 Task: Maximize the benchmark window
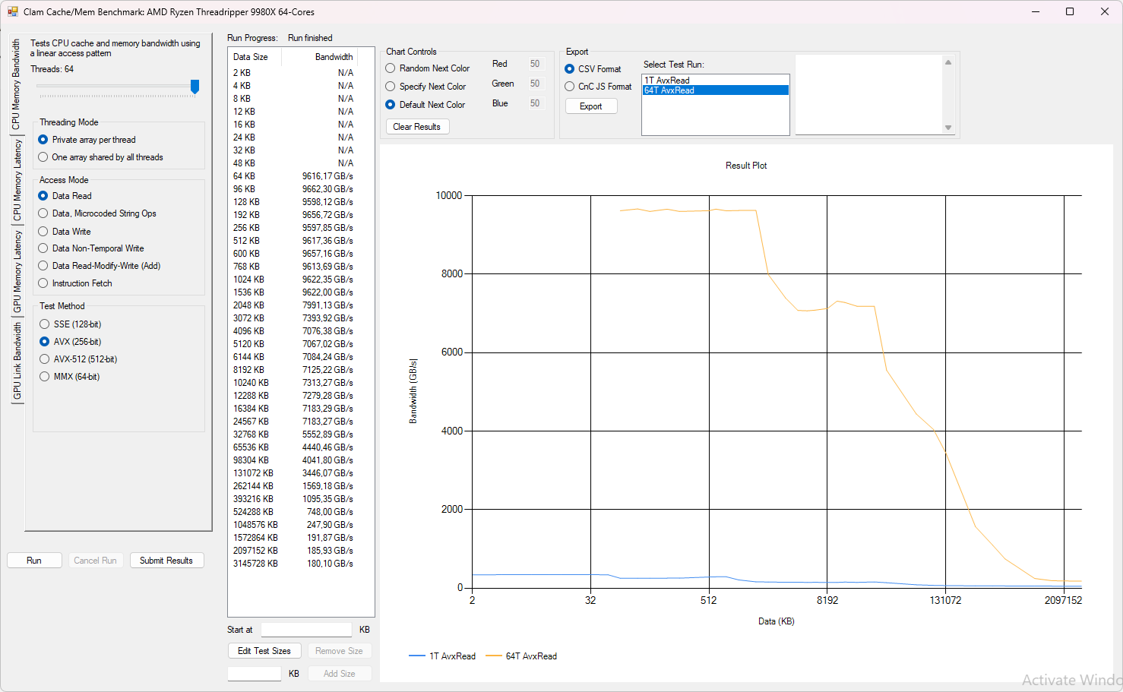tap(1070, 11)
